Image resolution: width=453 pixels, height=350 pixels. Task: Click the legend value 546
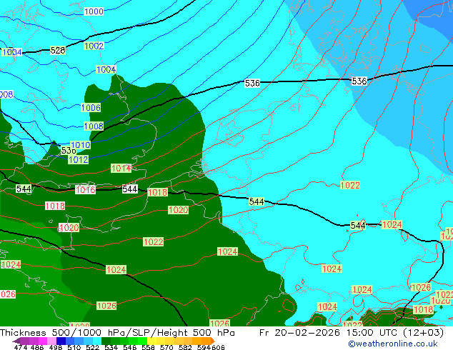tap(130, 347)
